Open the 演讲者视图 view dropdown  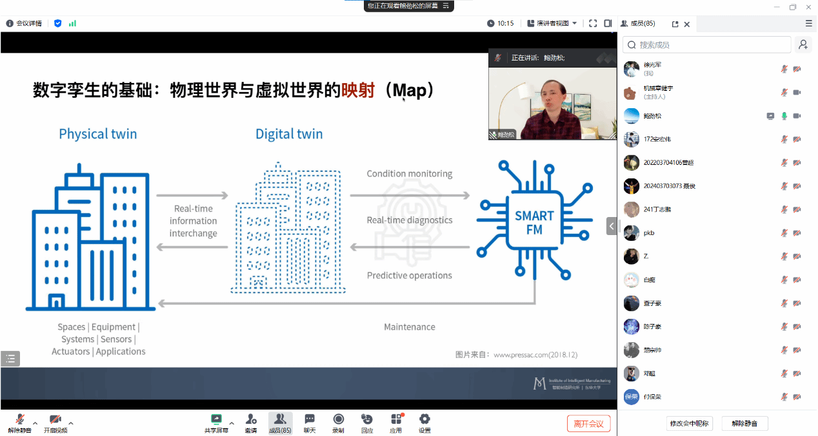tap(552, 23)
